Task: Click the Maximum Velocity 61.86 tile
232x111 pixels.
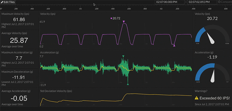Action: (19, 20)
